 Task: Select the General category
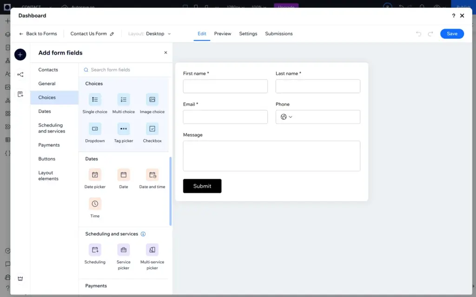(x=54, y=84)
